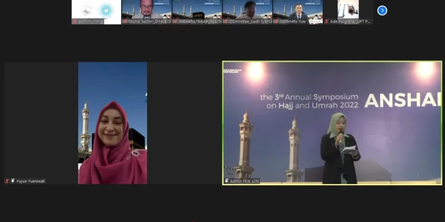Select Ade Nugraha video thumbnail
445x222 pixels.
coord(348,12)
